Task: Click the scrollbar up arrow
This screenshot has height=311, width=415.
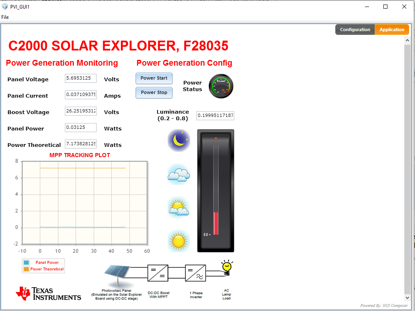Action: point(407,41)
